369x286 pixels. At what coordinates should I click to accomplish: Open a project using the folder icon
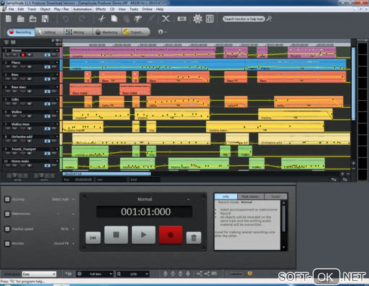(21, 18)
